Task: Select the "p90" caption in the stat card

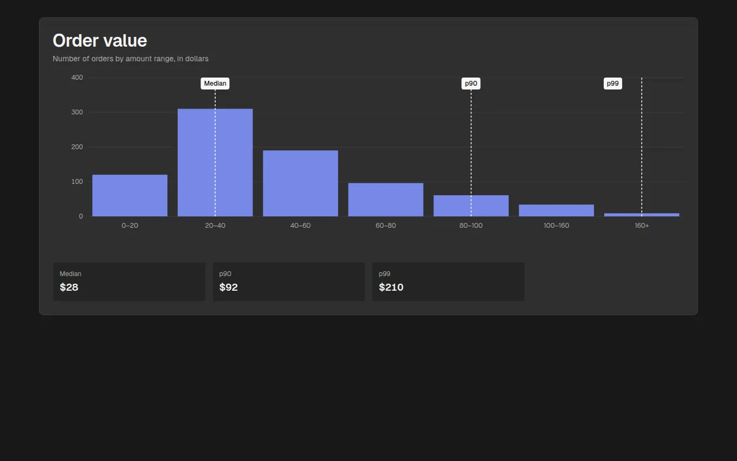Action: [225, 274]
